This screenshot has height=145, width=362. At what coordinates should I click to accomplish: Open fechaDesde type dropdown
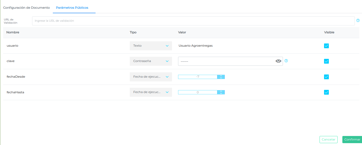(151, 77)
